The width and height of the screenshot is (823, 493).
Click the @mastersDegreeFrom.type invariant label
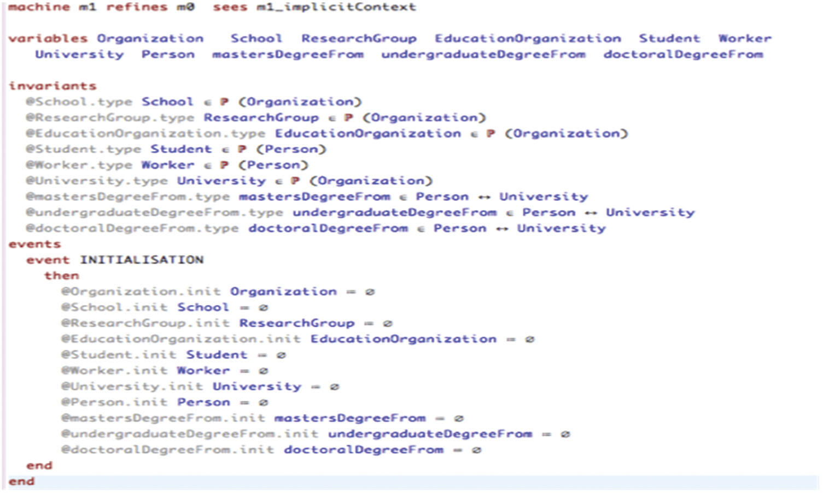coord(127,197)
